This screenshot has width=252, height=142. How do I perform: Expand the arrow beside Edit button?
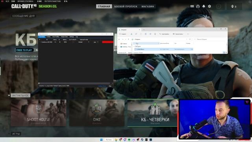[98, 42]
